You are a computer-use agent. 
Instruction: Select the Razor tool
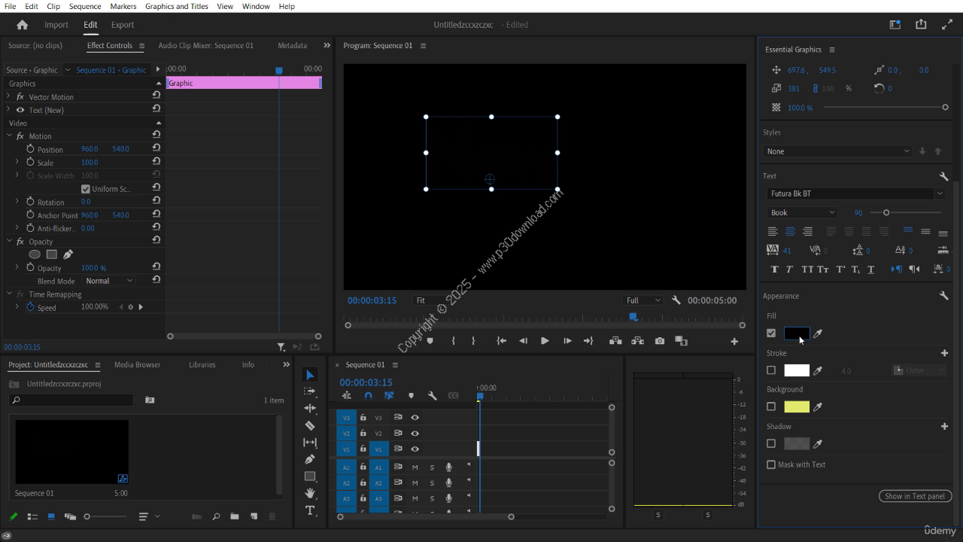310,425
